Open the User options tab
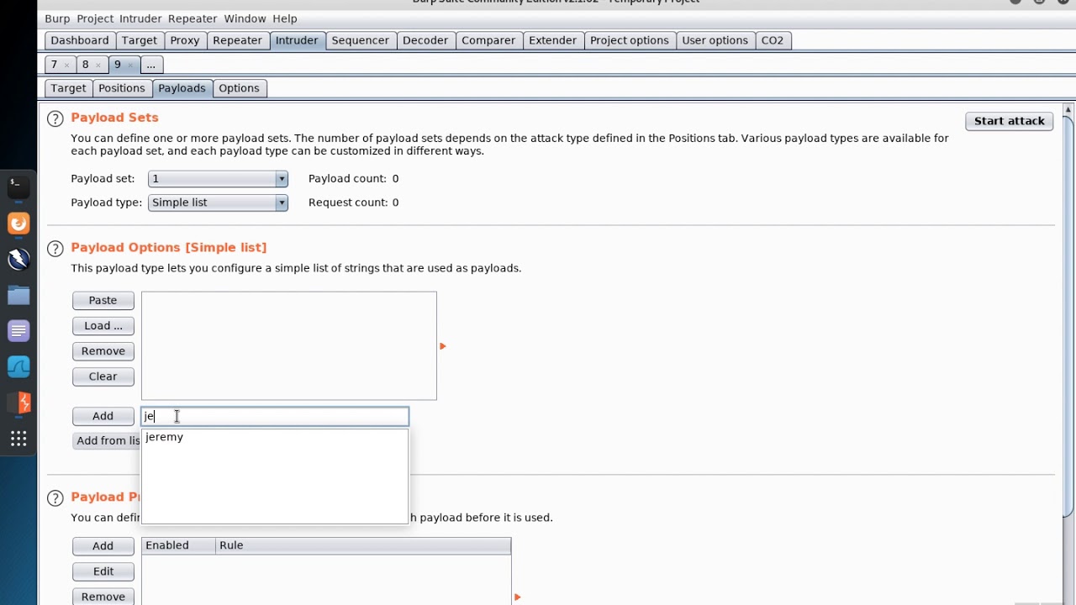This screenshot has width=1076, height=605. (x=715, y=40)
